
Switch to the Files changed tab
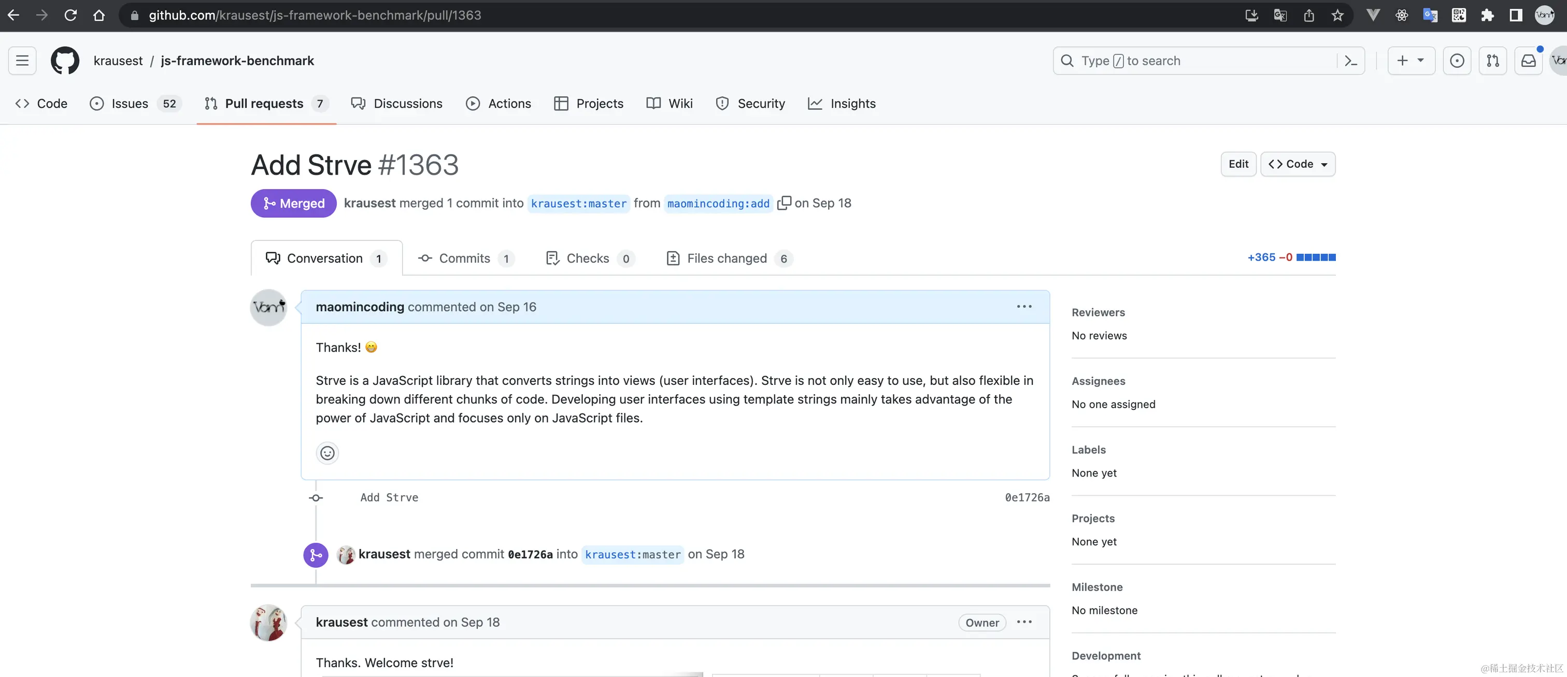point(727,258)
